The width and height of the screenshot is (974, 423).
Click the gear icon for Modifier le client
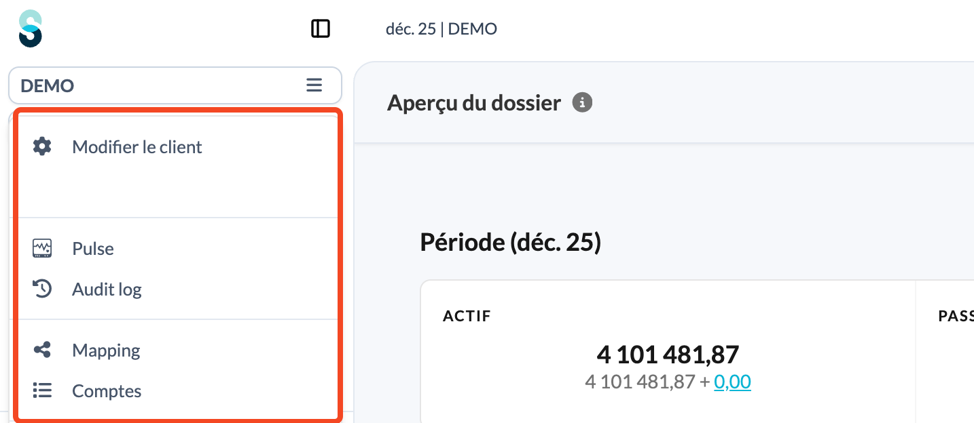pos(42,146)
